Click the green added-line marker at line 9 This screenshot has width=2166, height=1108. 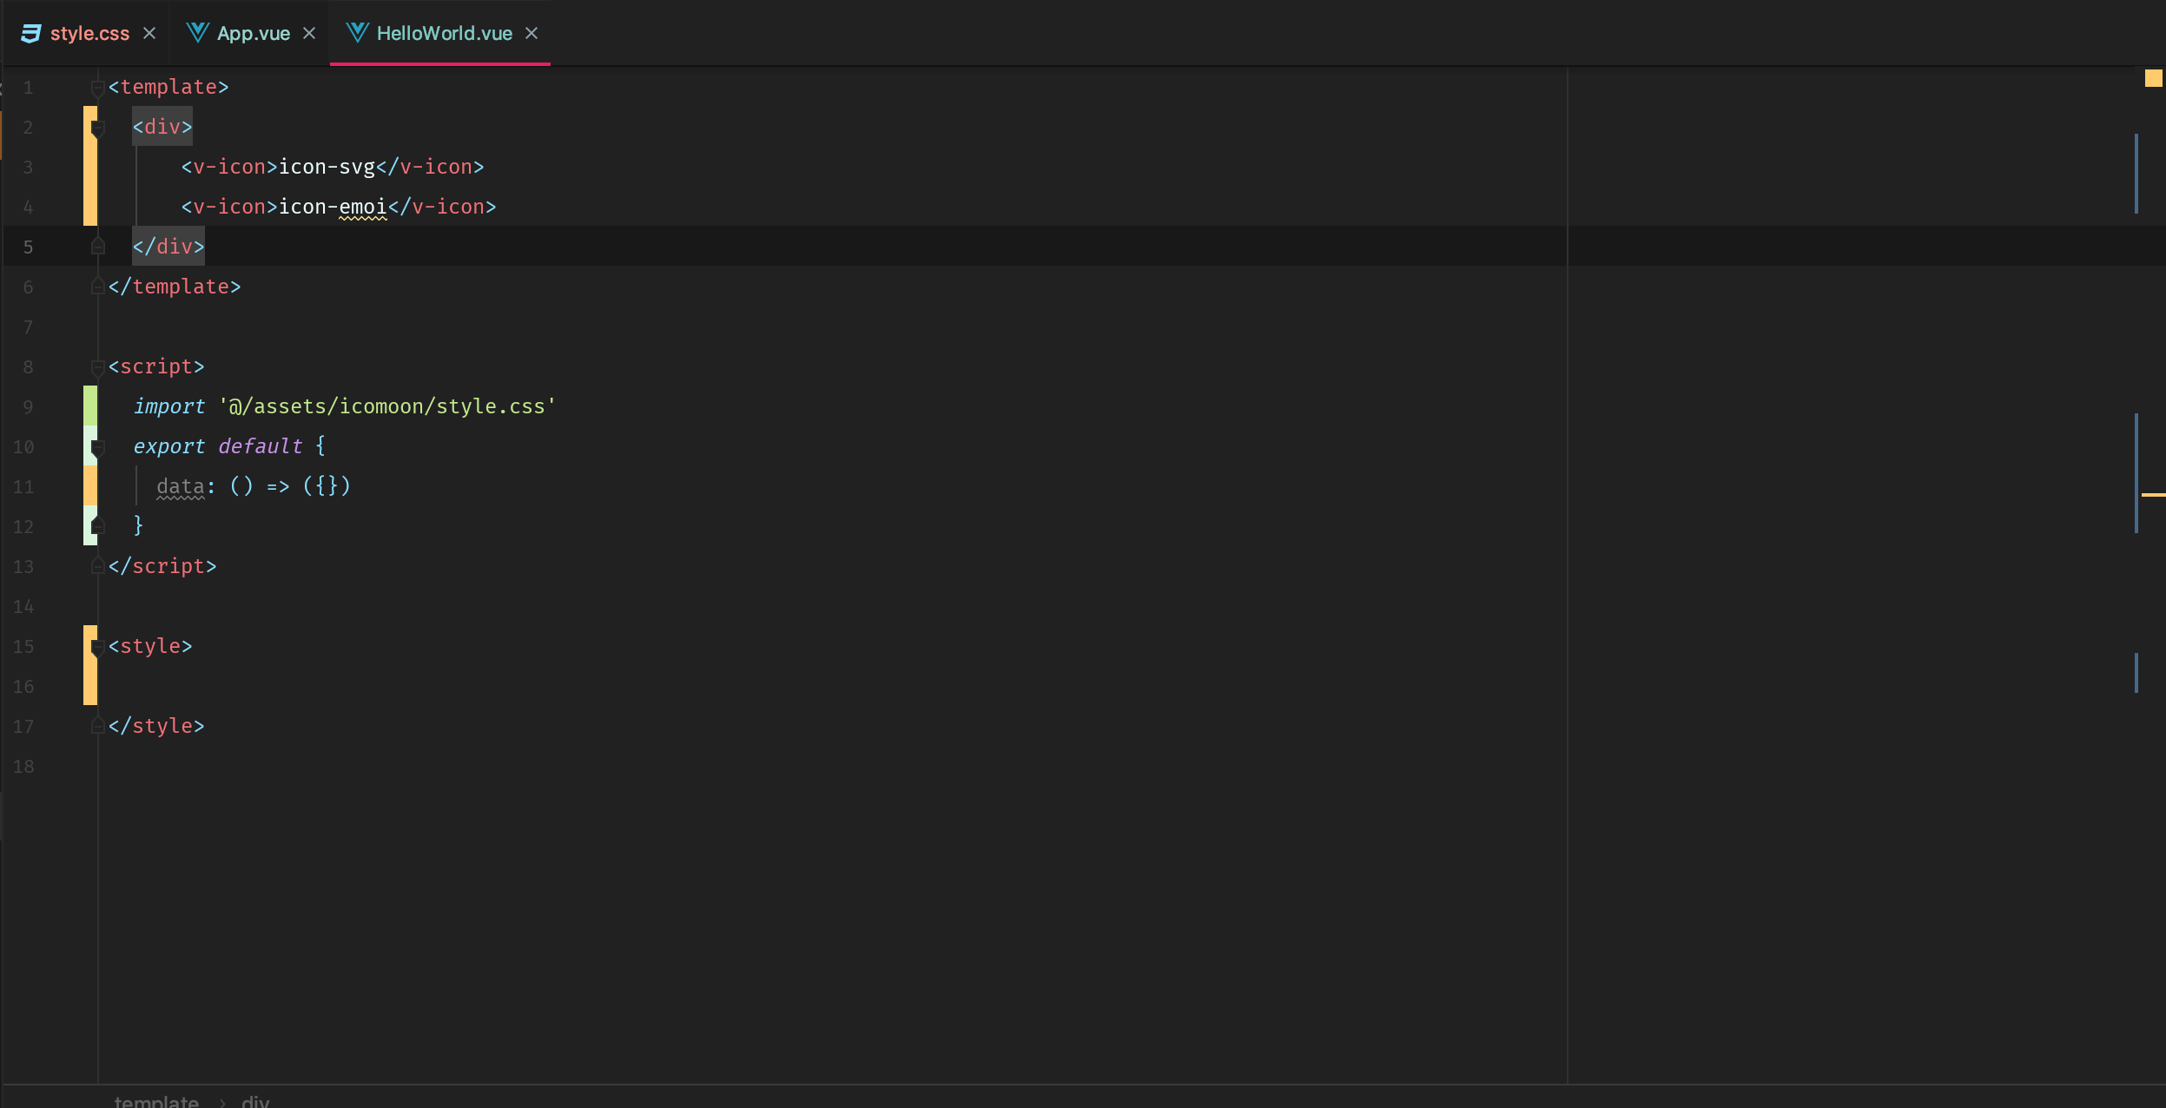tap(90, 406)
